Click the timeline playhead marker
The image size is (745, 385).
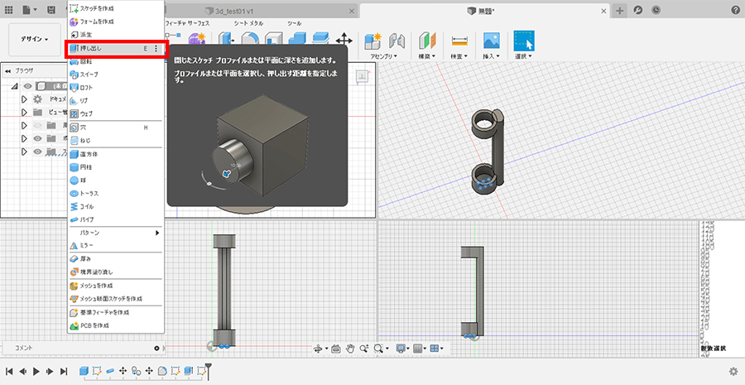[x=209, y=367]
